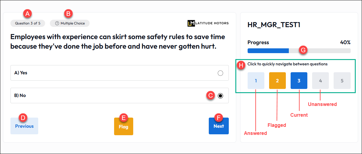
Task: Click the red A callout marker
Action: click(28, 13)
